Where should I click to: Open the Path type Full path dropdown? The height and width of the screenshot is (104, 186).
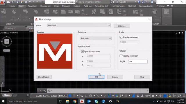tap(96, 38)
